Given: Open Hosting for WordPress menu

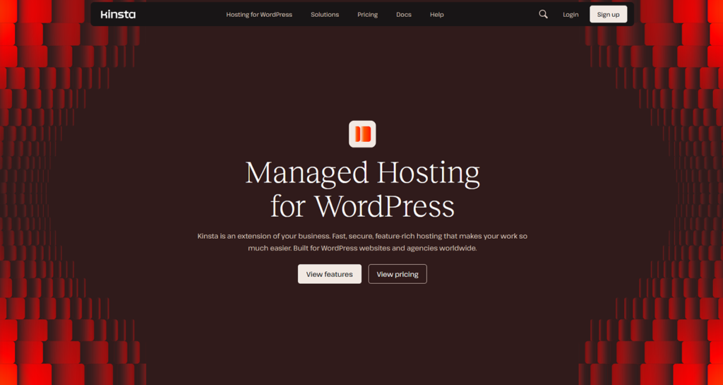Looking at the screenshot, I should 259,15.
